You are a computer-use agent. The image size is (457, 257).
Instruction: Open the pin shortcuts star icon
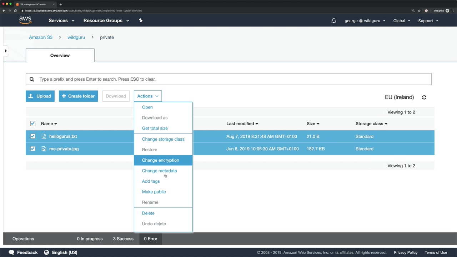(x=141, y=20)
